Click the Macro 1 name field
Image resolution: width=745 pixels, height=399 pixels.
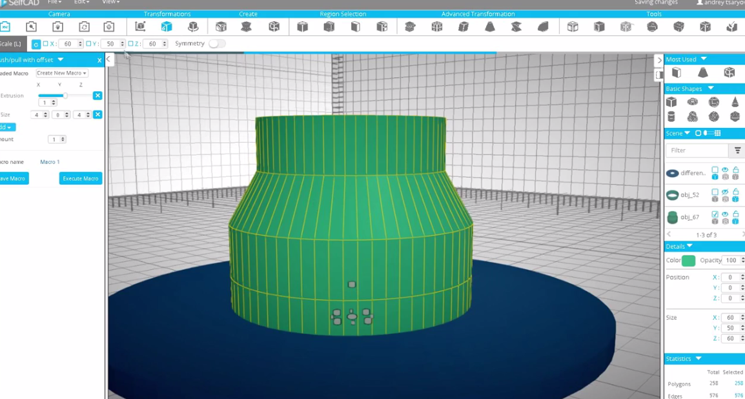tap(50, 162)
